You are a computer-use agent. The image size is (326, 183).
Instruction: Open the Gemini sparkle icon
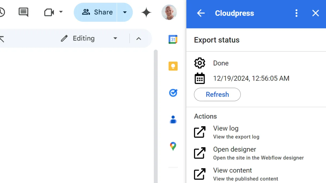(146, 12)
